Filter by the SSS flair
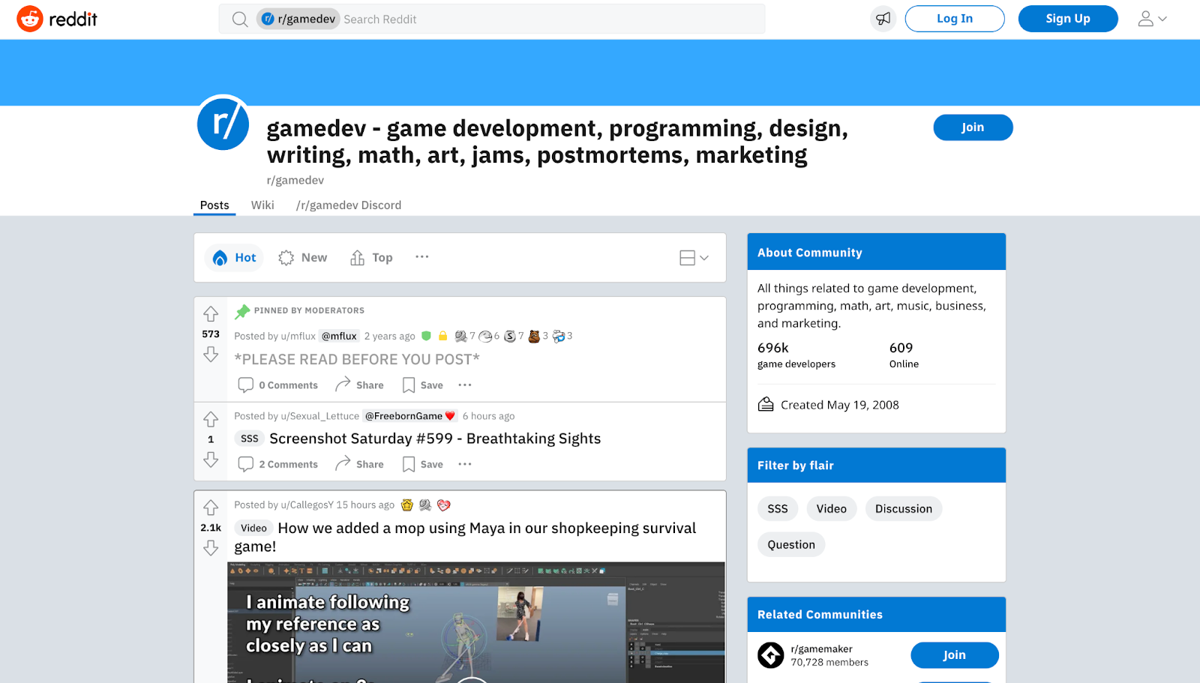Viewport: 1200px width, 683px height. click(778, 509)
